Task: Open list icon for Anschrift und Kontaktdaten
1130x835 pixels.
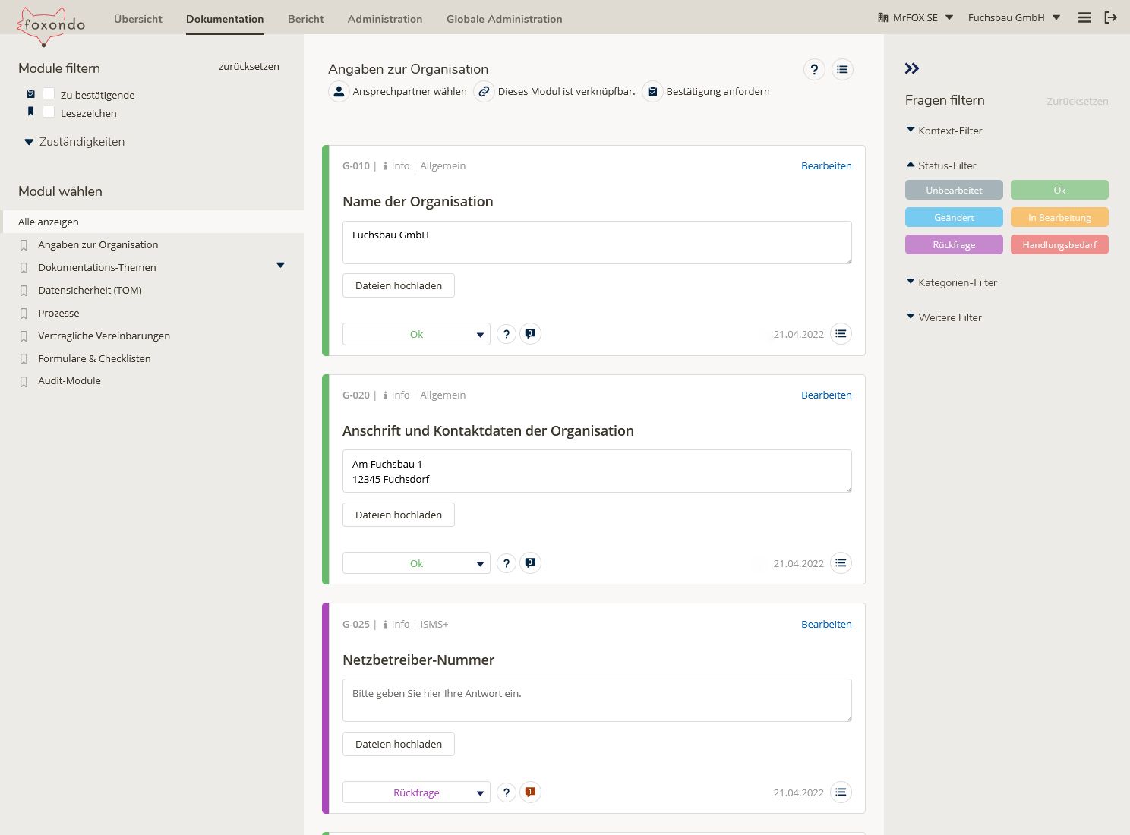Action: [841, 563]
